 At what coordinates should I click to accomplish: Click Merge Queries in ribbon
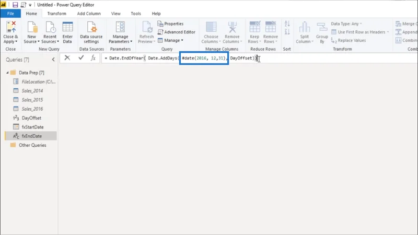coord(407,23)
